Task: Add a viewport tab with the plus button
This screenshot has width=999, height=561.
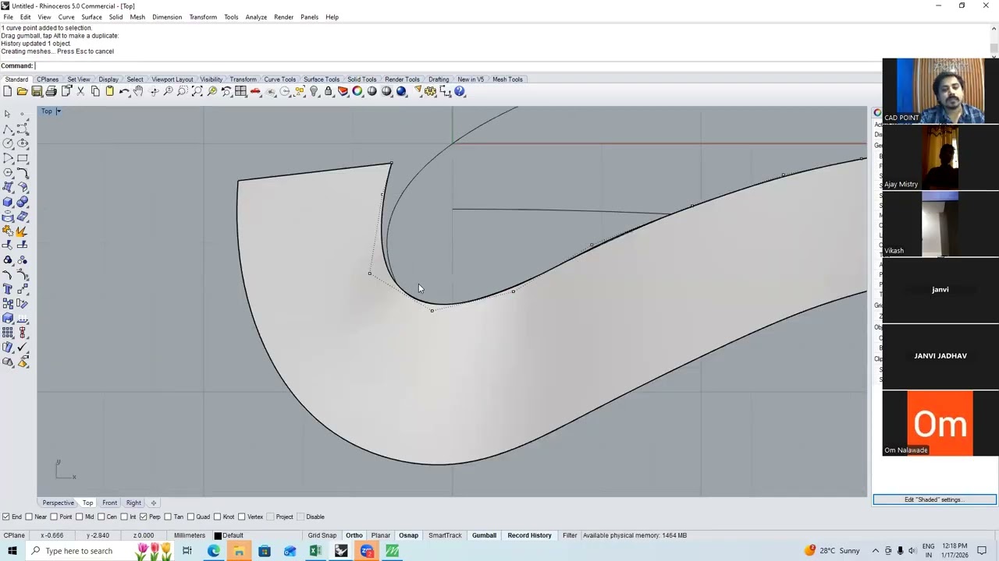Action: point(154,503)
